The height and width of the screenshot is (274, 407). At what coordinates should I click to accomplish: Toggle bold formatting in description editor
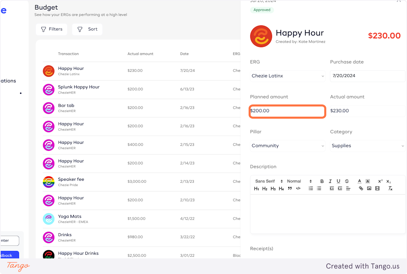pyautogui.click(x=322, y=181)
